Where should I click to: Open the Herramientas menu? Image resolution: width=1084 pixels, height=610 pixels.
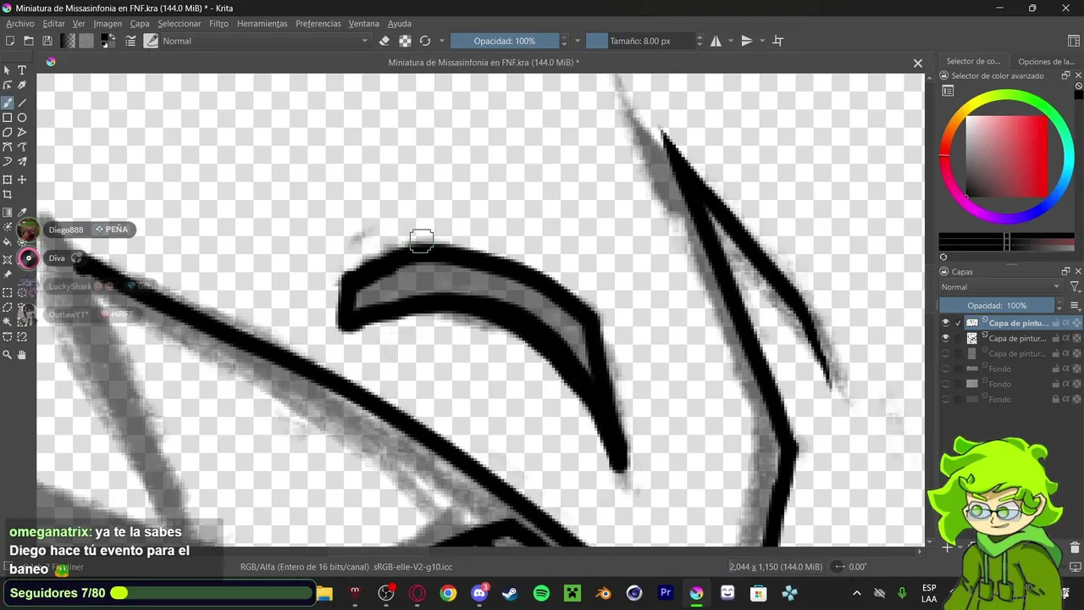263,24
